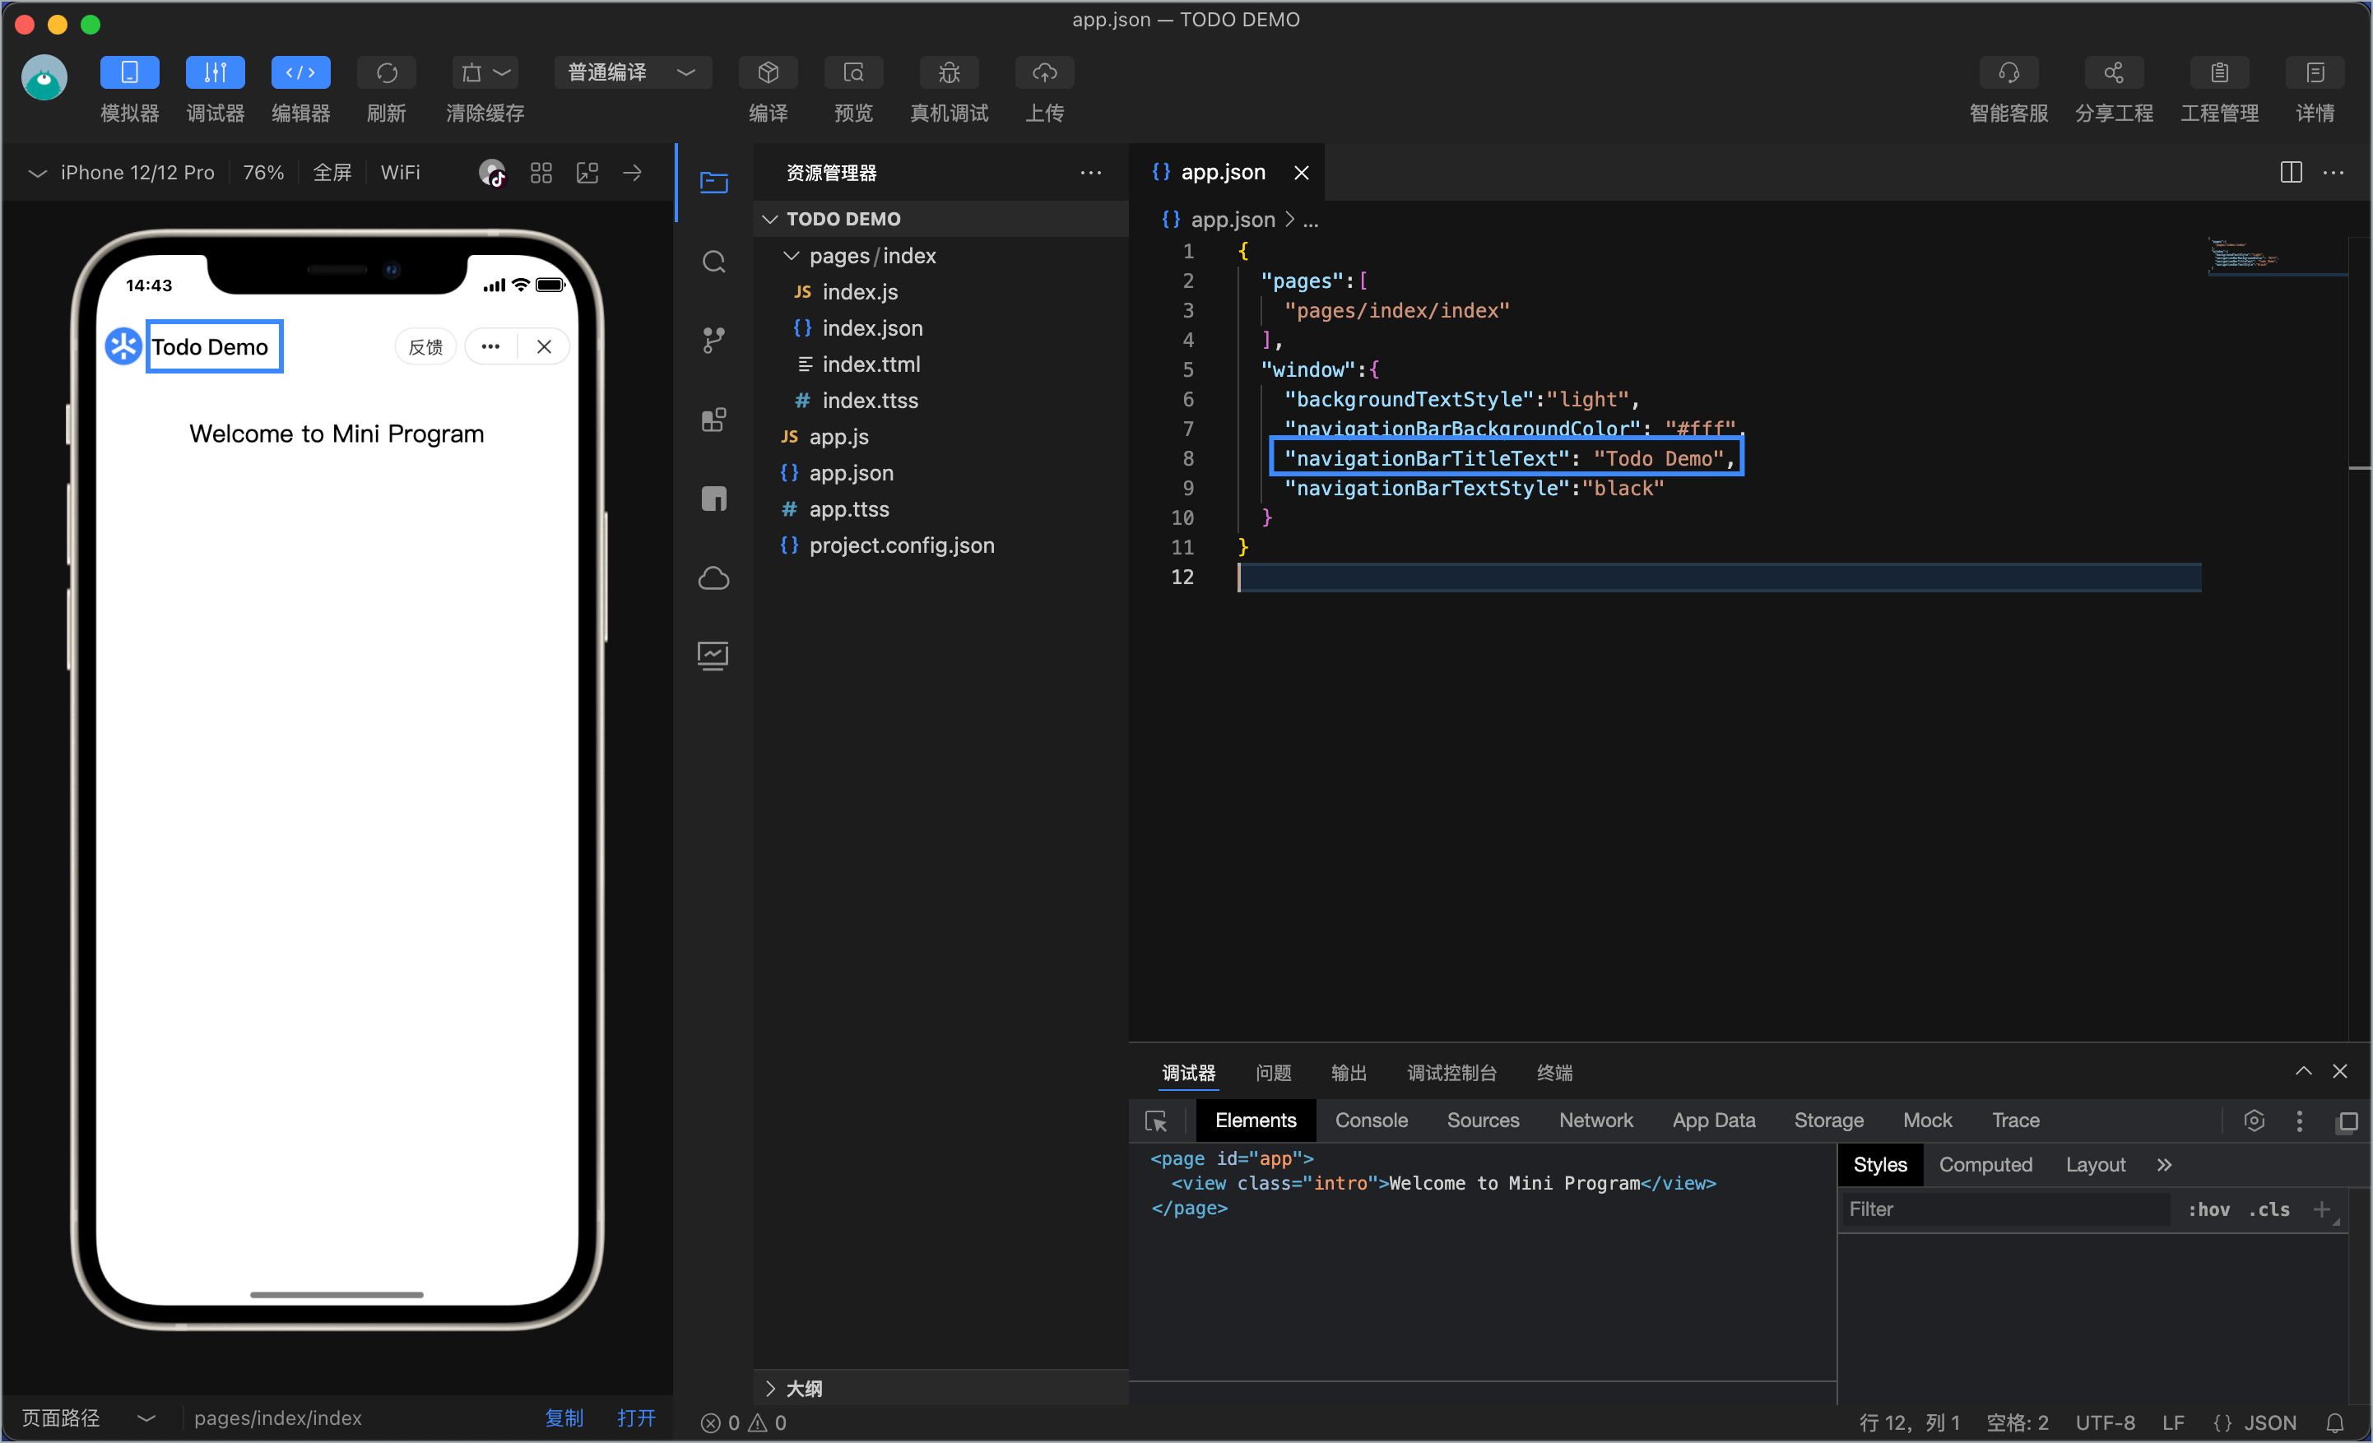Viewport: 2373px width, 1443px height.
Task: Open the 普通编译 compile mode dropdown
Action: pos(632,72)
